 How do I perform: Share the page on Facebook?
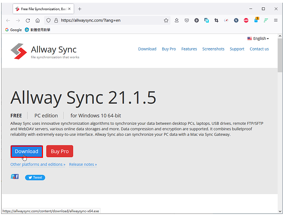click(x=15, y=177)
